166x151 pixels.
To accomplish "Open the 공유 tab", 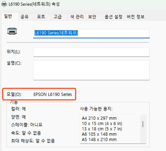I will point(25,17).
